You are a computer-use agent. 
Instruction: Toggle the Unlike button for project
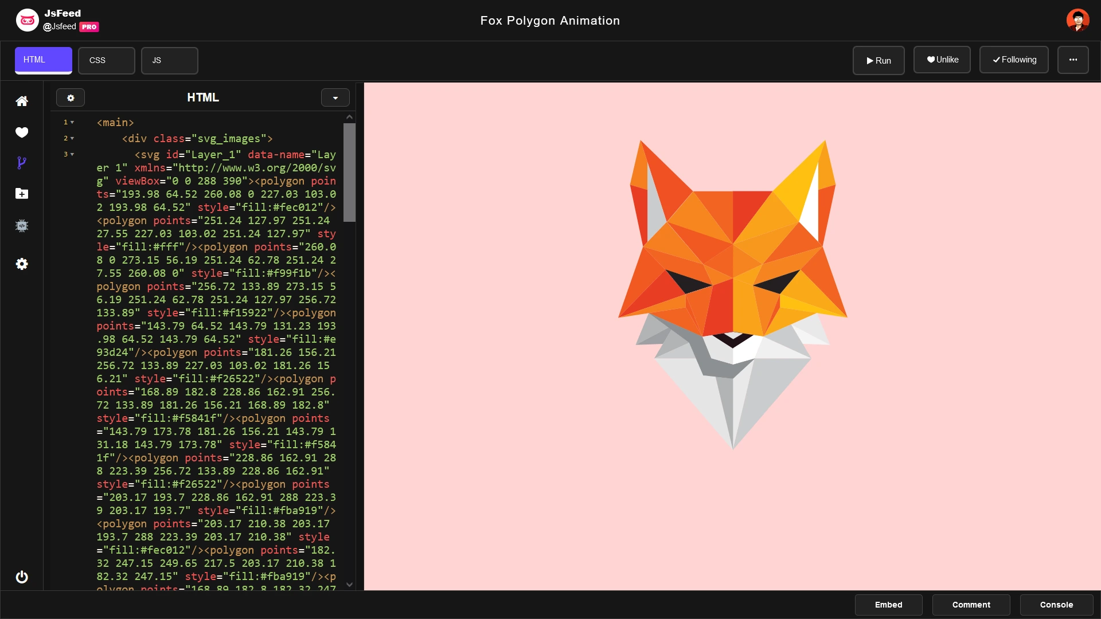coord(942,60)
